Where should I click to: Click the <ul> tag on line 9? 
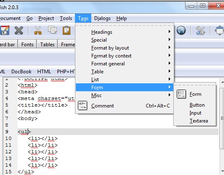(x=24, y=132)
